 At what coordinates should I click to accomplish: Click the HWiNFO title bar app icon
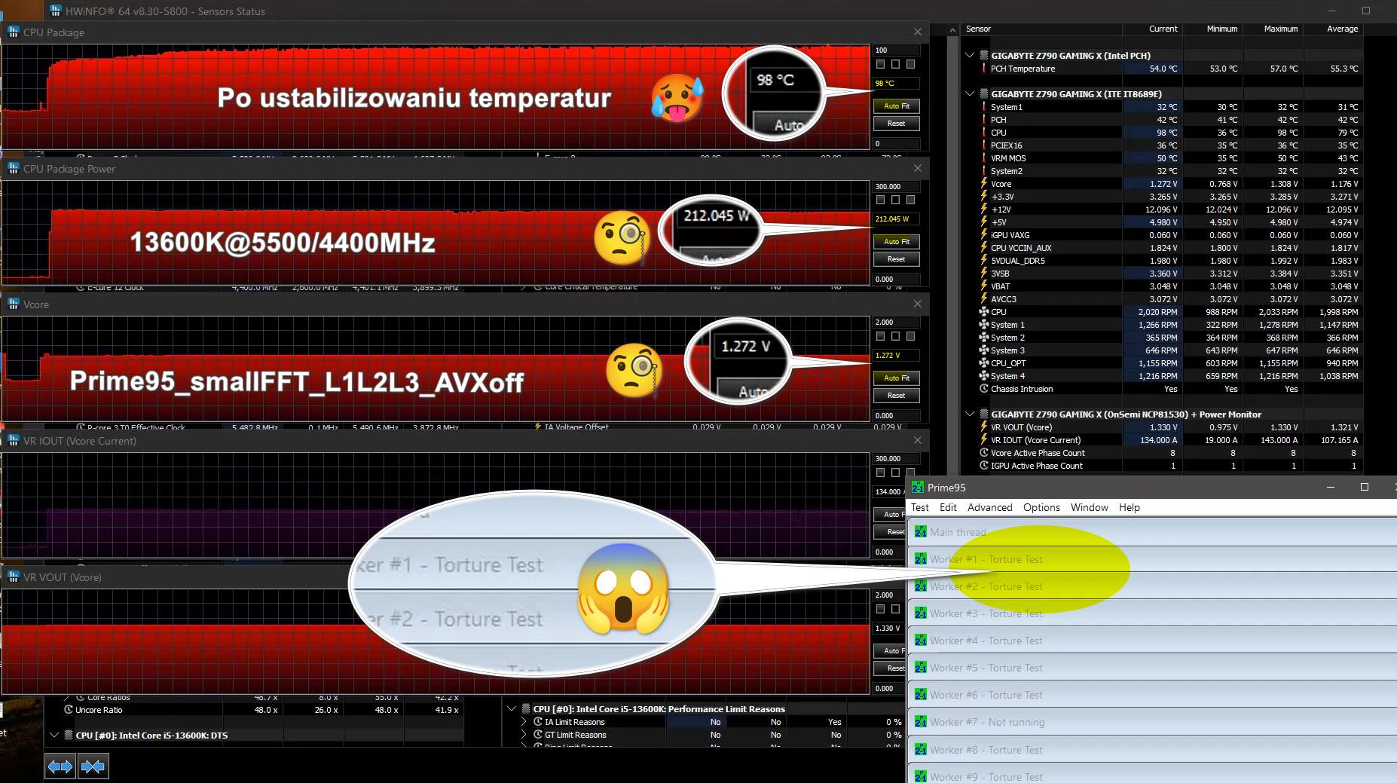(56, 11)
